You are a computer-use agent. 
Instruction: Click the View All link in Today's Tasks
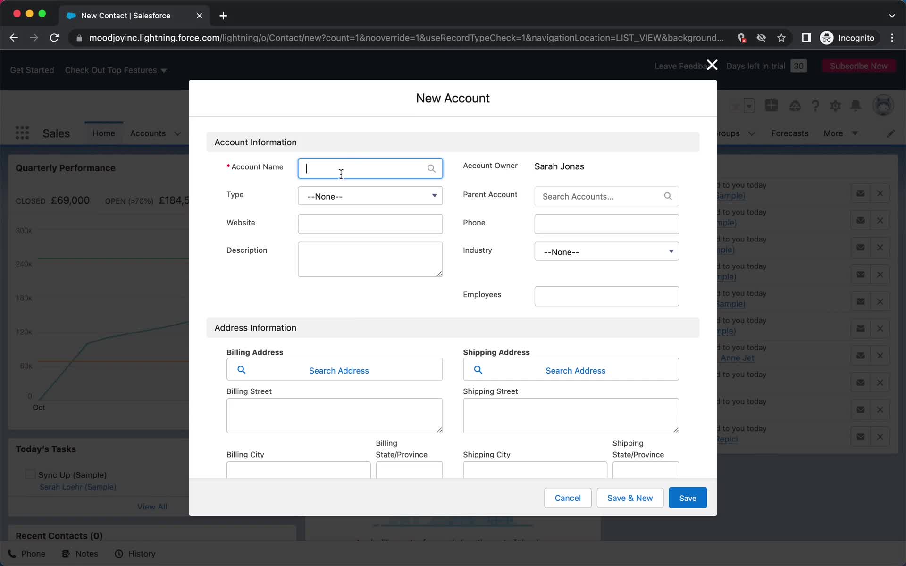click(x=152, y=507)
